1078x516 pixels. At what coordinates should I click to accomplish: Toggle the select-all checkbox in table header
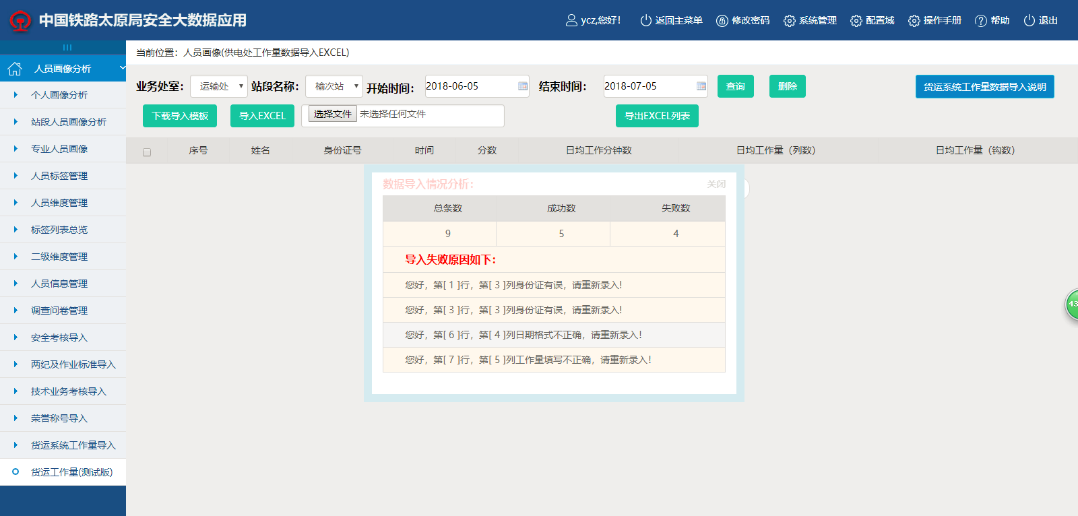click(147, 152)
